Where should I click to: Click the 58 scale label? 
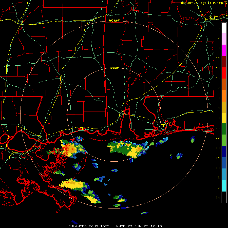coord(218,48)
